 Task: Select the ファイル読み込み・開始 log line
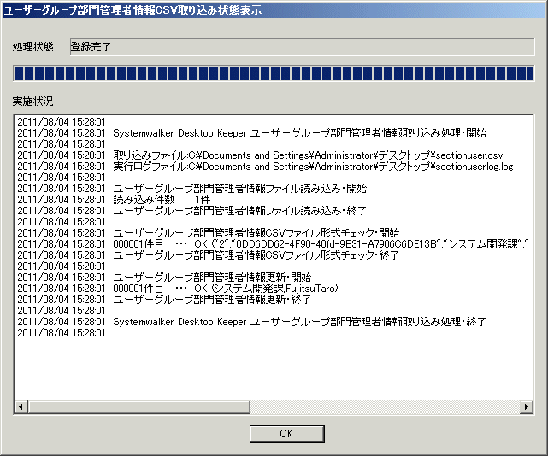point(239,188)
